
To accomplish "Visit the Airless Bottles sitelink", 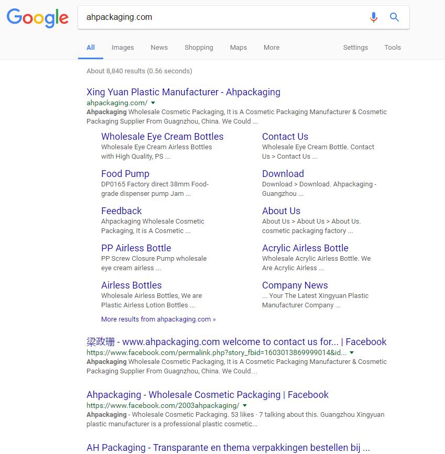I will pyautogui.click(x=132, y=285).
